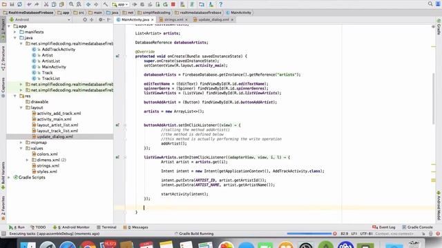Screen dimensions: 442x248
Task: Open the Terminal tool window
Action: point(106,227)
